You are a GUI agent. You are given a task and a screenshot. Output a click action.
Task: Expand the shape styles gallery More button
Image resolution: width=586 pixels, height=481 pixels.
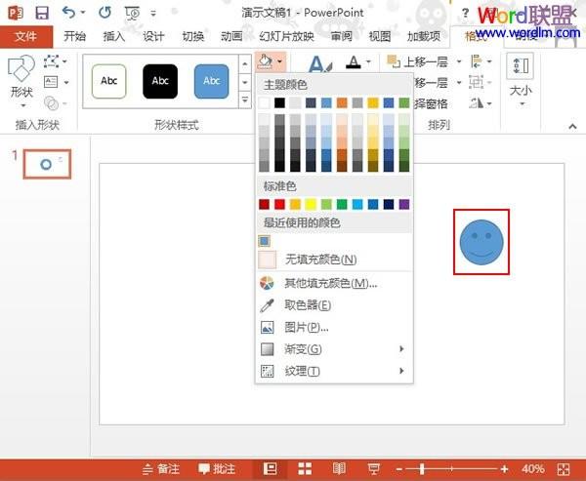(245, 100)
